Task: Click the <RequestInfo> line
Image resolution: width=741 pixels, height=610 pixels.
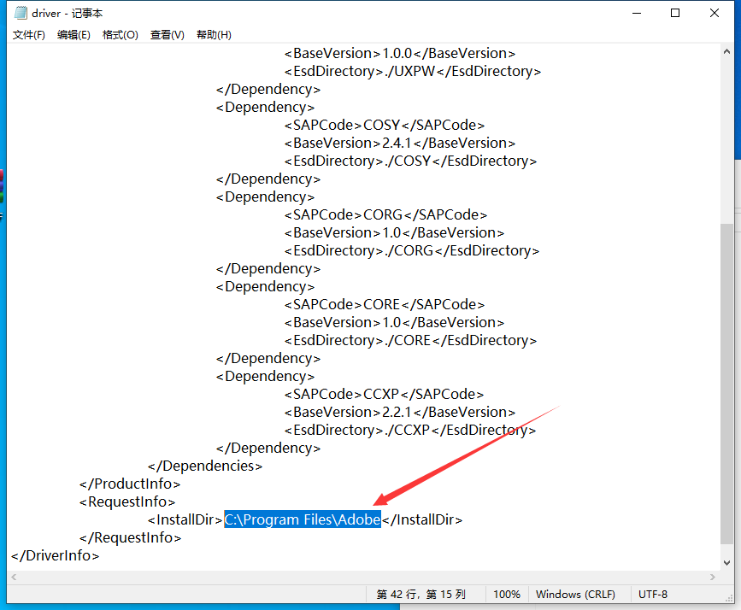Action: 127,501
